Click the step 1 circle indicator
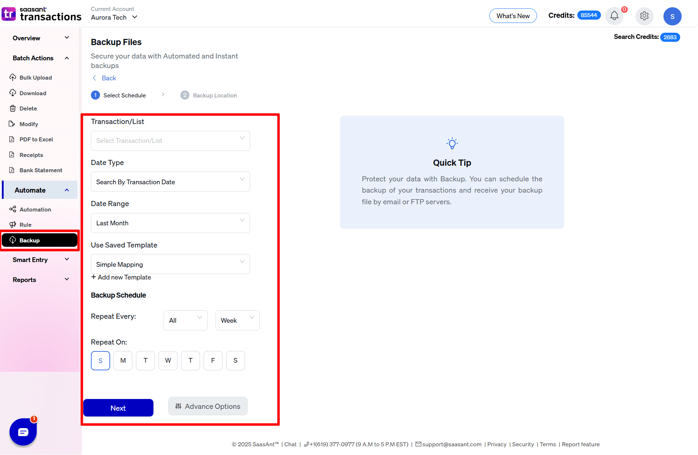 (95, 95)
